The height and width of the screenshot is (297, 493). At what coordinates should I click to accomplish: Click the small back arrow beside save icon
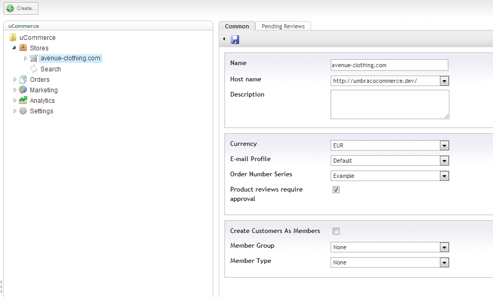coord(224,39)
